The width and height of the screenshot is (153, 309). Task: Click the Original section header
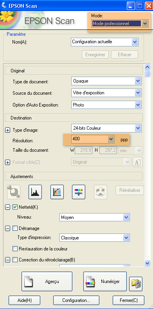(74, 70)
